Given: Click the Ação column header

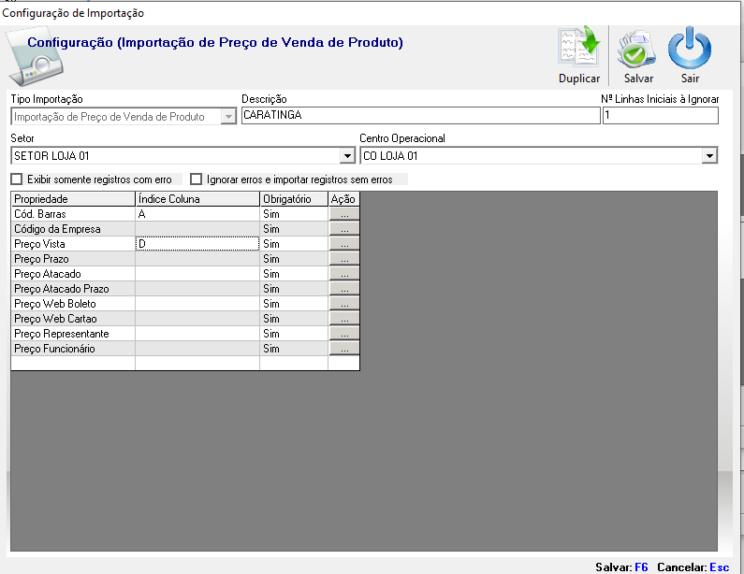Looking at the screenshot, I should pos(344,198).
